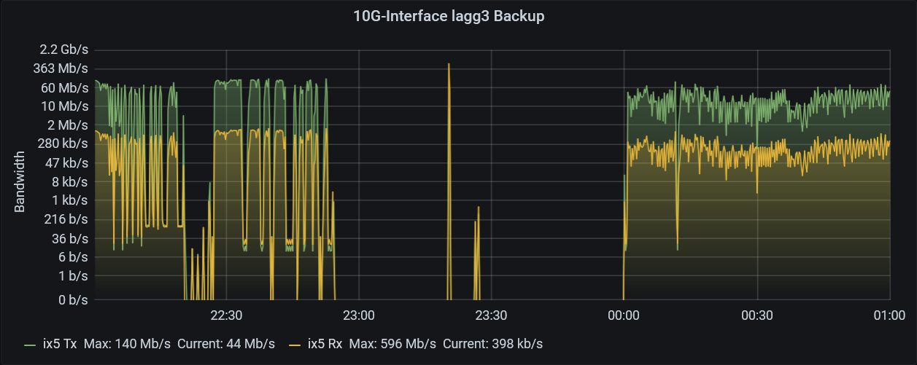Click the 00:30 time axis label
This screenshot has height=365, width=917.
pos(757,315)
